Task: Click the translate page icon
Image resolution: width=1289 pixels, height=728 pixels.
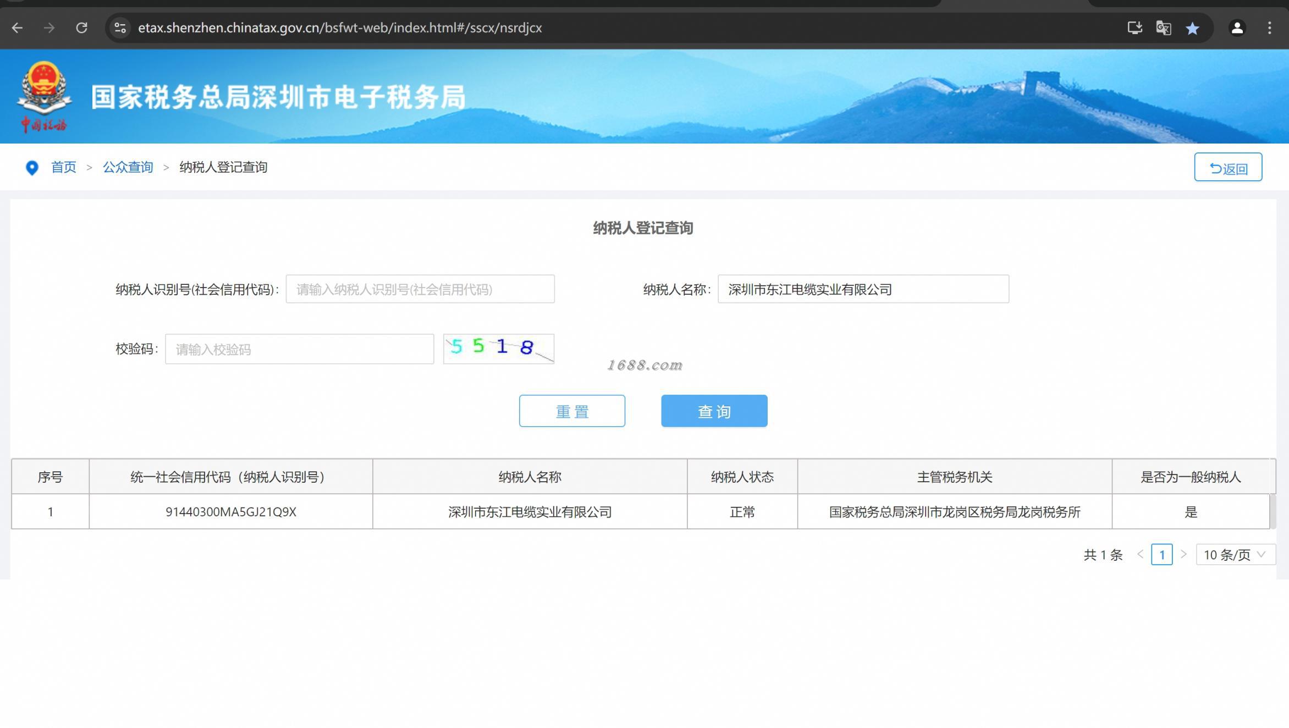Action: click(1163, 27)
